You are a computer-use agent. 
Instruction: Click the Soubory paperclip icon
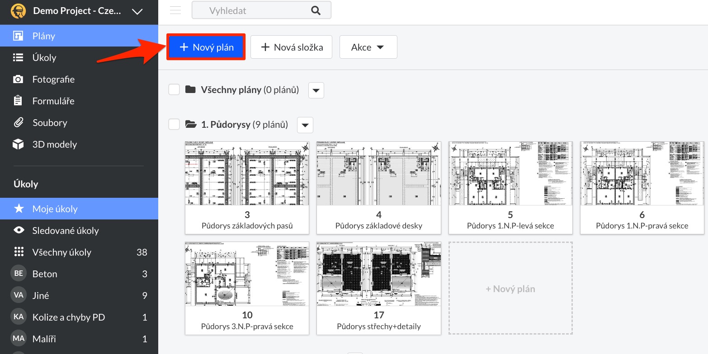coord(18,122)
